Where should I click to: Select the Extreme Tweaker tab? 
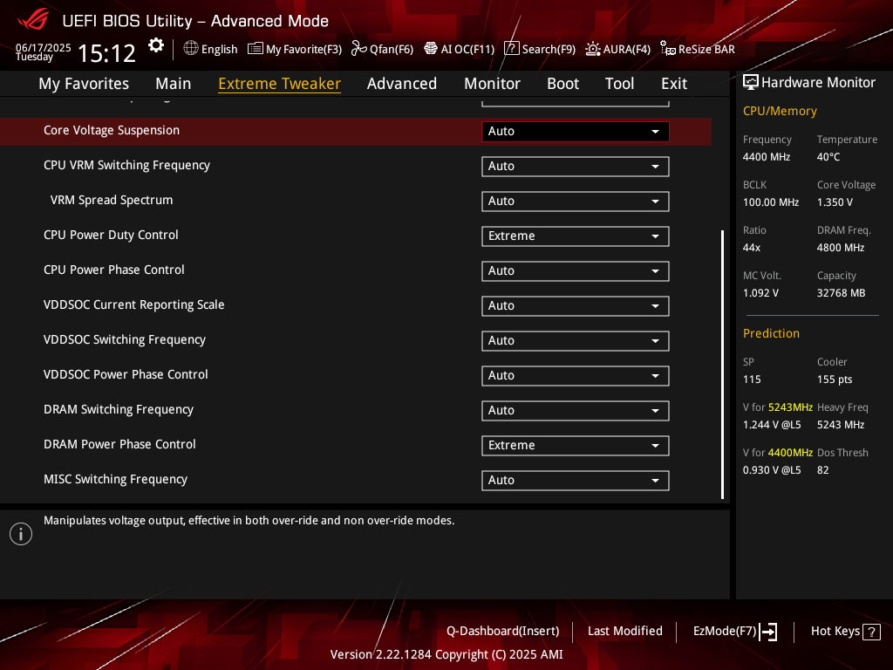pos(280,84)
